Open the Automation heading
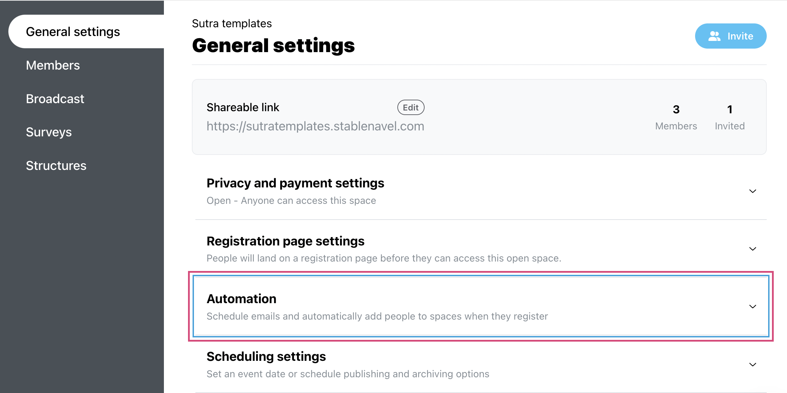 coord(241,299)
